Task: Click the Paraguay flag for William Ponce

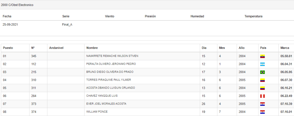Action: pos(262,112)
